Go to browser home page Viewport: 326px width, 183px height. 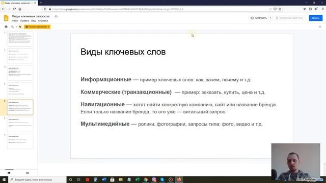click(20, 9)
